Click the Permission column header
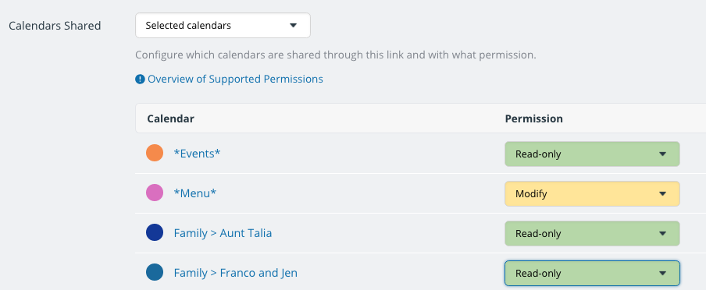The width and height of the screenshot is (706, 290). [x=534, y=118]
